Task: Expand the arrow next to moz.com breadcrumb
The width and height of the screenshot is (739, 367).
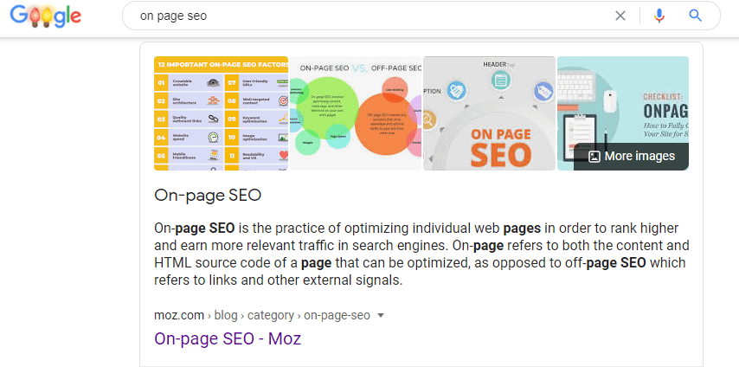Action: [380, 315]
